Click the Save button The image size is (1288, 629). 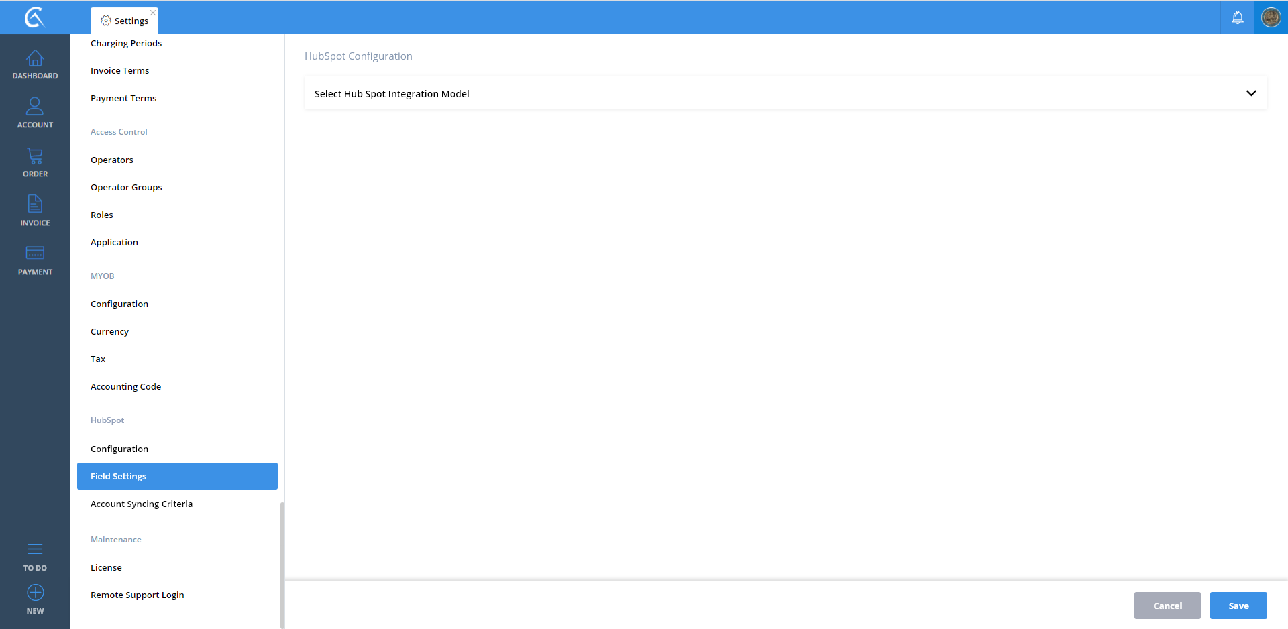pyautogui.click(x=1238, y=606)
